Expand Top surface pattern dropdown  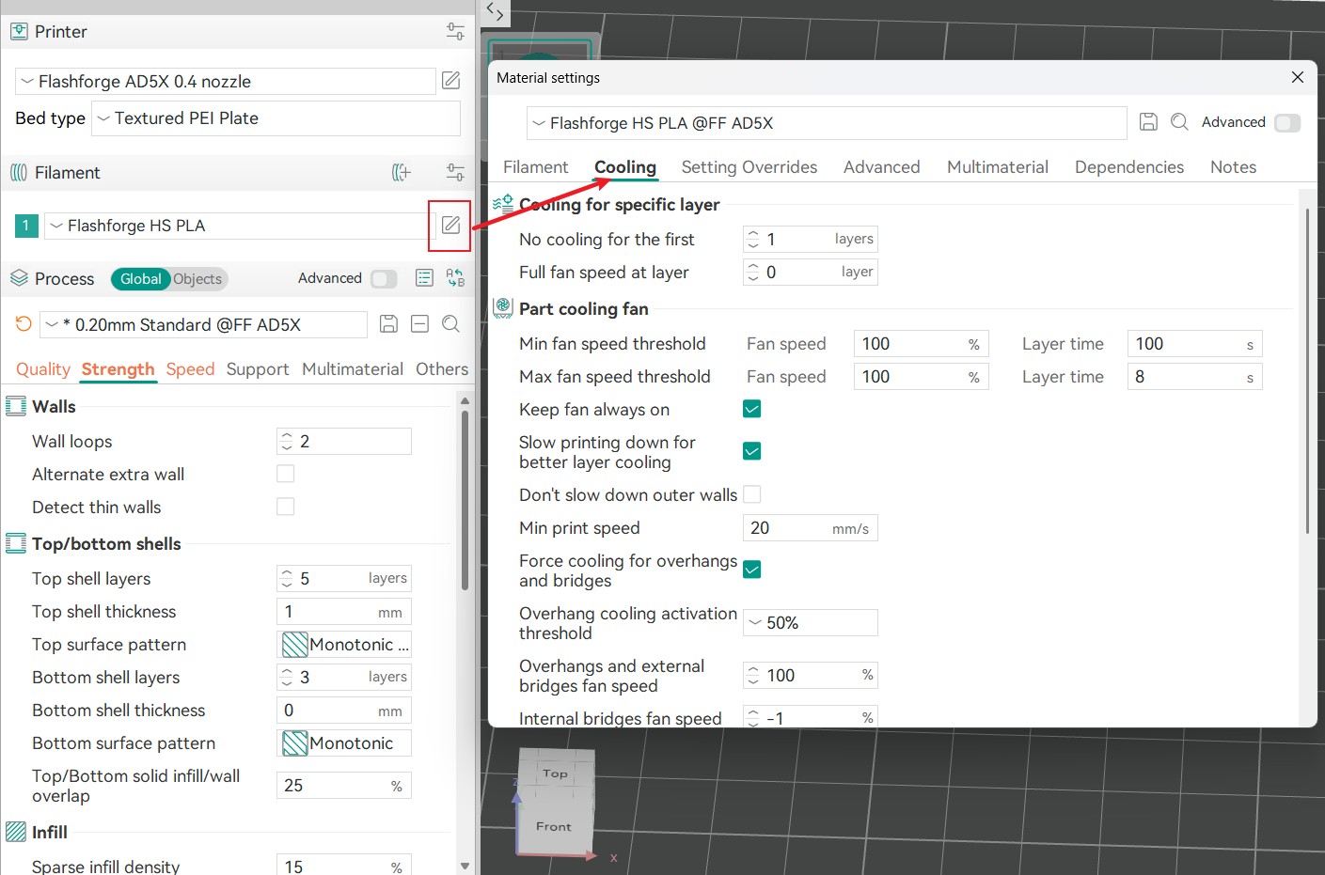point(345,645)
